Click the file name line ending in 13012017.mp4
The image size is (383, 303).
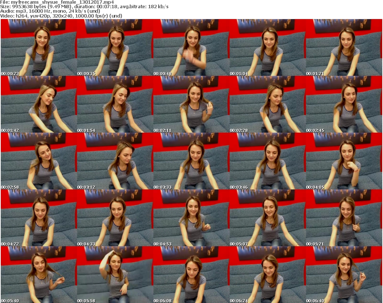pos(57,2)
